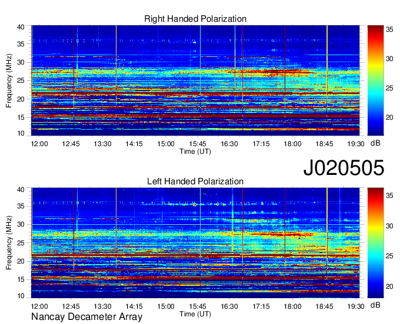Click the 18:45 time tick under the Right Handed plot
This screenshot has width=400, height=324.
[x=325, y=144]
